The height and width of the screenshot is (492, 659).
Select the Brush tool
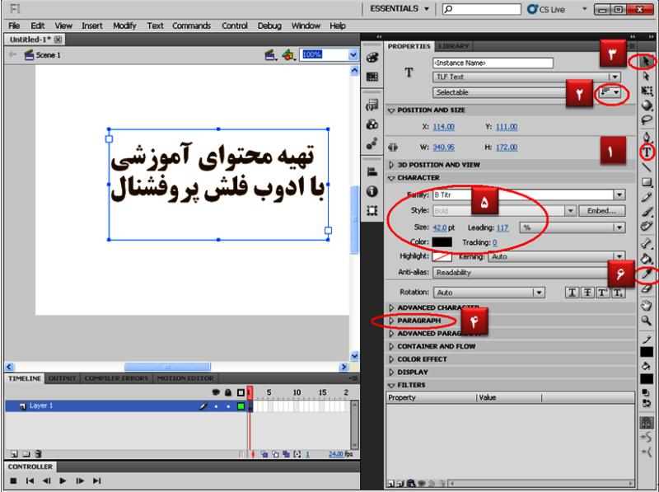pos(647,212)
